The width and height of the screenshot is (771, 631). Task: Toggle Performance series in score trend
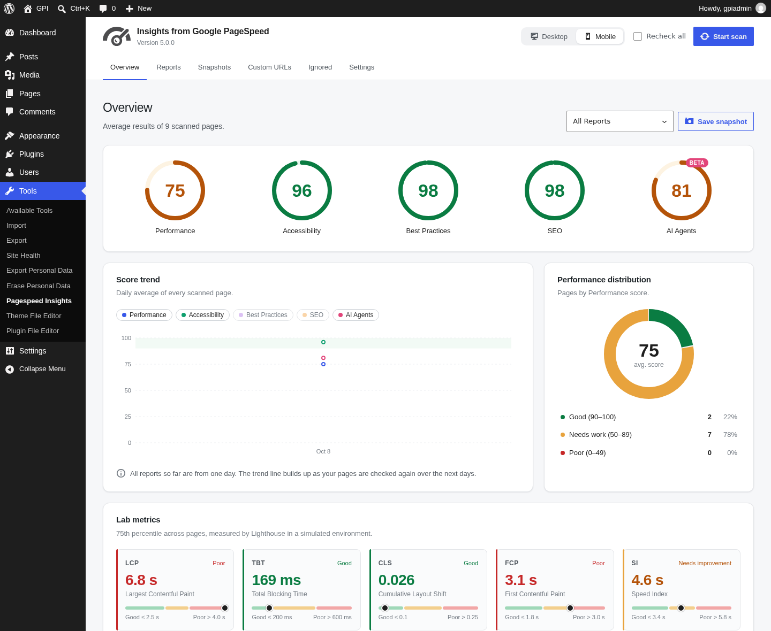tap(144, 315)
